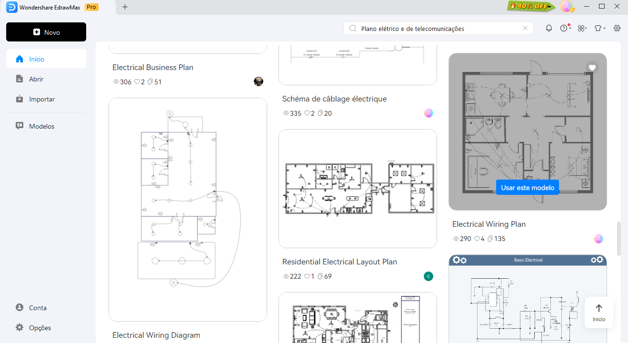Like the Residential Electrical Layout Plan heart
628x343 pixels.
(x=307, y=276)
